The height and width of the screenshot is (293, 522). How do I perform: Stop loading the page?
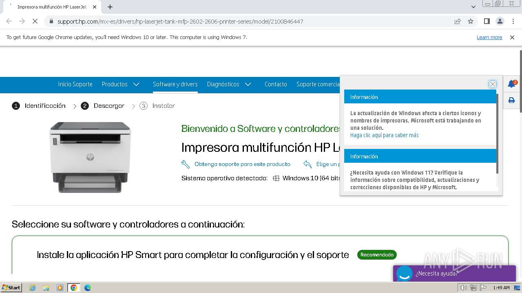pyautogui.click(x=35, y=21)
